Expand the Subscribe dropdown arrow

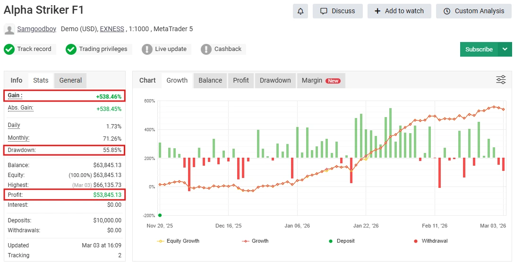505,49
